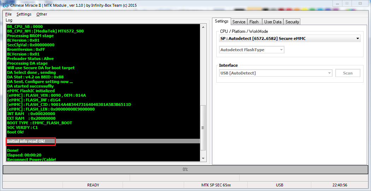Click the 'DA Stat : v4.2 on BBID' line
Image resolution: width=371 pixels, height=191 pixels.
(x=35, y=77)
